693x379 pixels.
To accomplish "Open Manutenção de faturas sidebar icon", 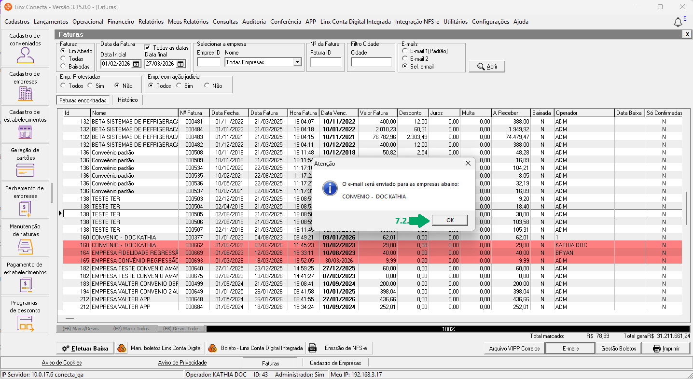I will 25,238.
